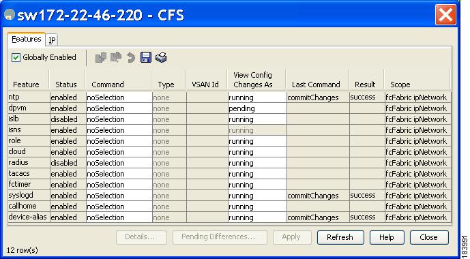Viewport: 470px width, 259px height.
Task: Click the Scope column header
Action: (417, 80)
